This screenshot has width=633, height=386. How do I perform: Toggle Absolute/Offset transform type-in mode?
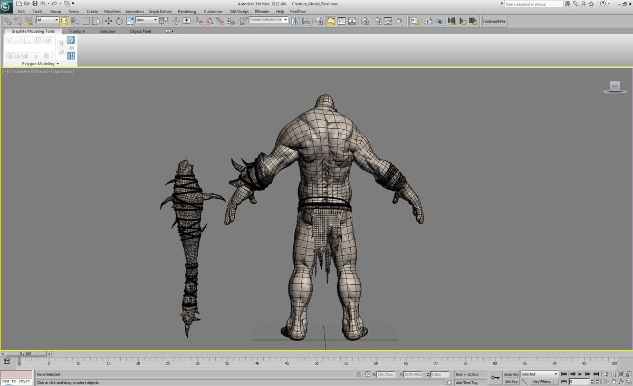(368, 374)
